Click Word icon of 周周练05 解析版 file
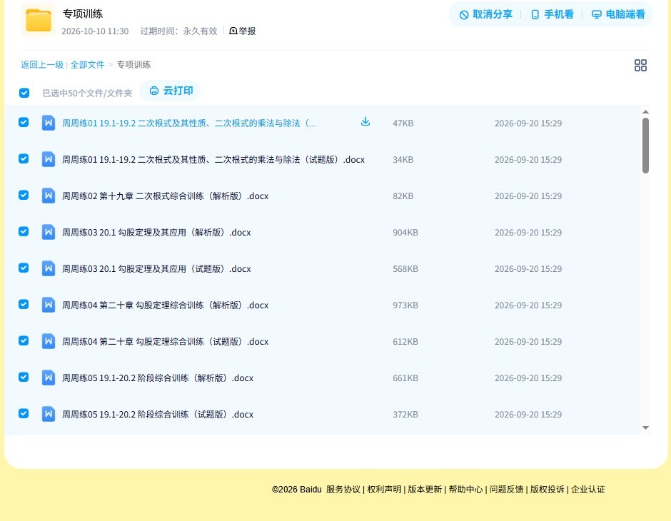The width and height of the screenshot is (671, 521). tap(48, 378)
